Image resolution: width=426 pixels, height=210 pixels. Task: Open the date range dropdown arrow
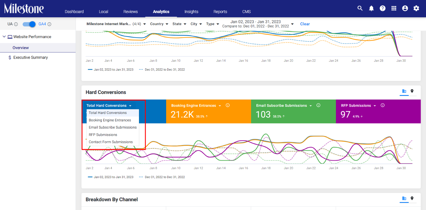(292, 24)
